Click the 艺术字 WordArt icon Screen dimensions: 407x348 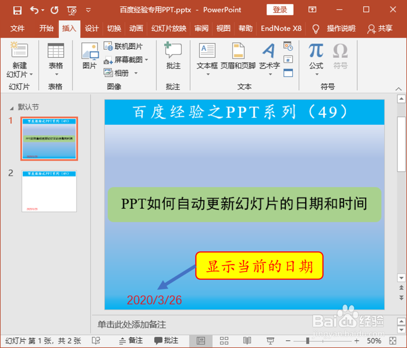click(269, 51)
